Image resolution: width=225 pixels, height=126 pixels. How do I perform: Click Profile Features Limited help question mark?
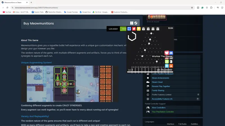pos(198,95)
